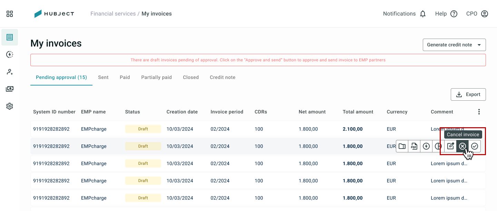Image resolution: width=497 pixels, height=211 pixels.
Task: Click the Status column header
Action: (133, 112)
